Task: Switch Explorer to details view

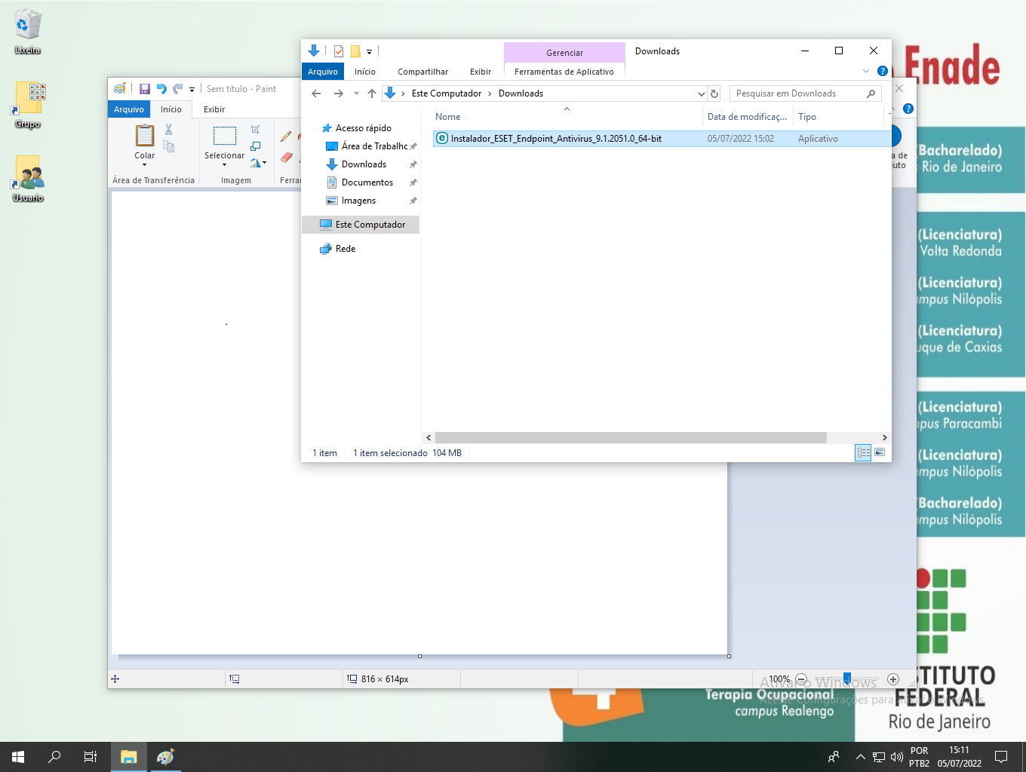Action: coord(863,452)
